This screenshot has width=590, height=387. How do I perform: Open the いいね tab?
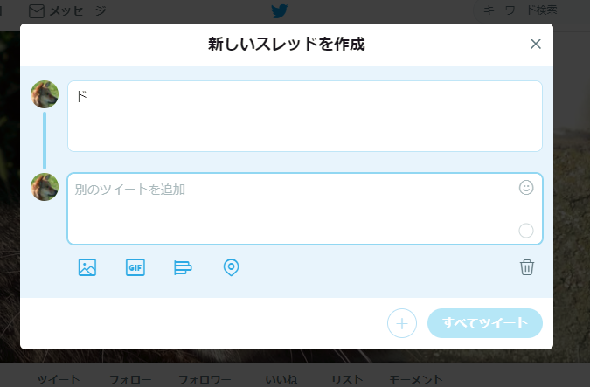coord(281,379)
